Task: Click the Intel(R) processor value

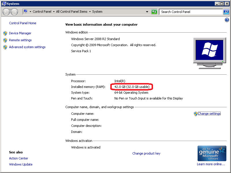Action: pyautogui.click(x=120, y=81)
